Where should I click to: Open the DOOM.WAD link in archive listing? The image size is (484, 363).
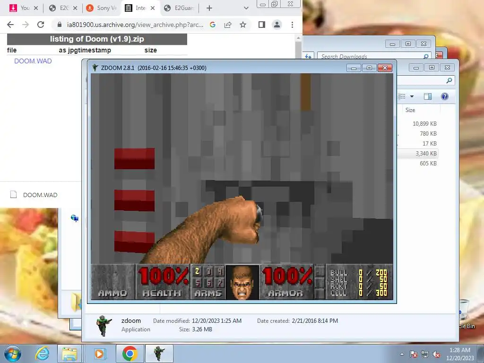33,61
